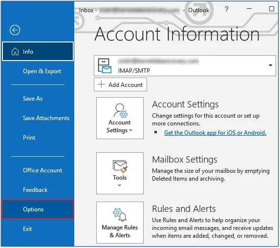Click the Account Settings label on its button
The width and height of the screenshot is (280, 248).
pos(119,126)
